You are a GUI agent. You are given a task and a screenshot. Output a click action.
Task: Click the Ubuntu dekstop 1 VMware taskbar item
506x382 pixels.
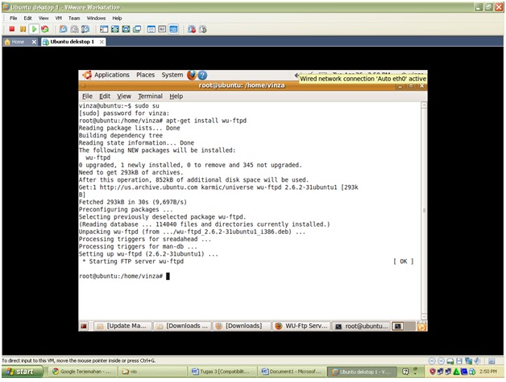[x=361, y=372]
